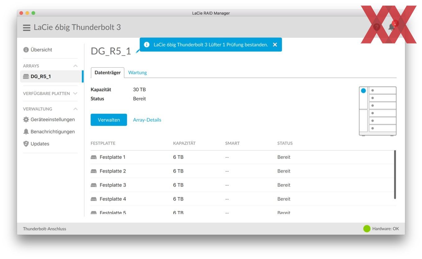This screenshot has width=422, height=259.
Task: Click the blue LED on device diagram
Action: click(x=363, y=91)
